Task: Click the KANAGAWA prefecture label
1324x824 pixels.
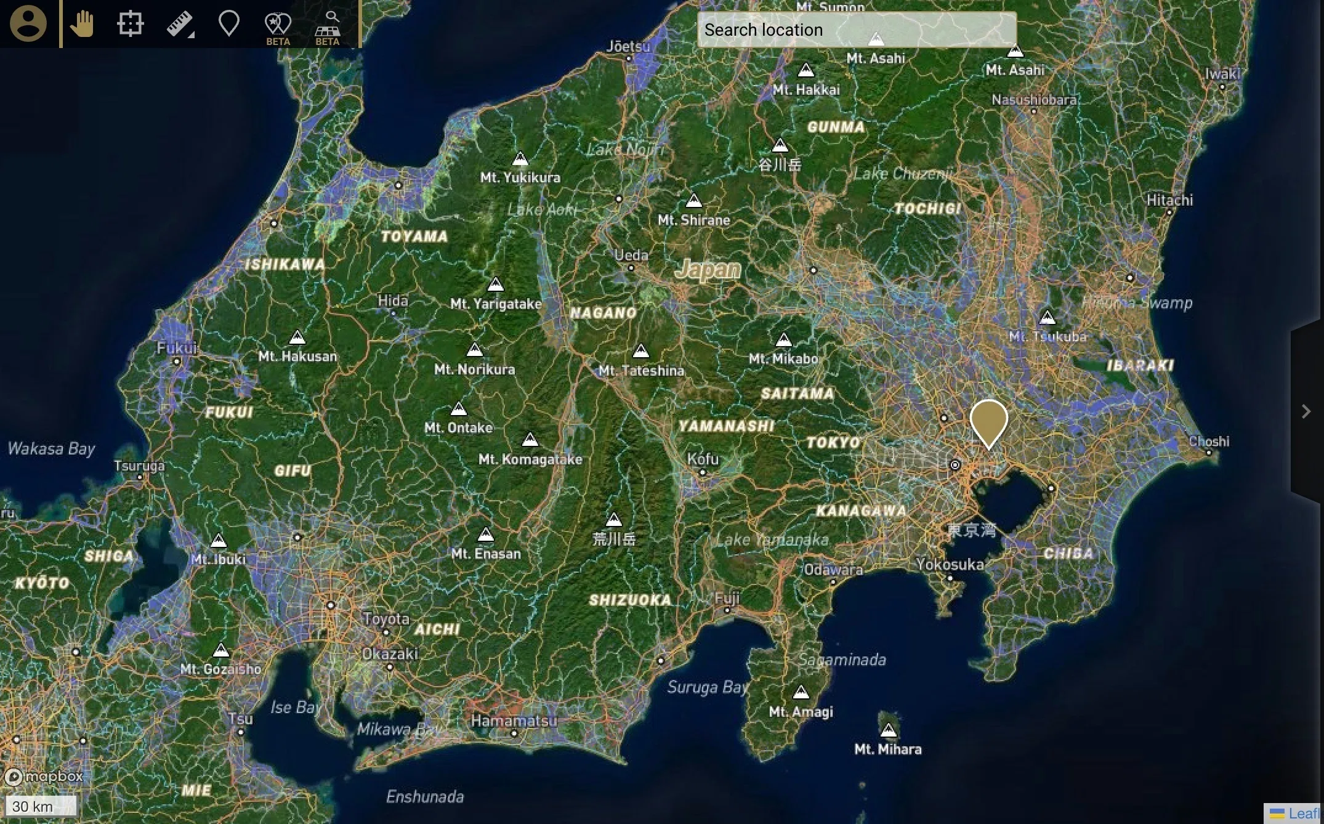Action: tap(862, 511)
